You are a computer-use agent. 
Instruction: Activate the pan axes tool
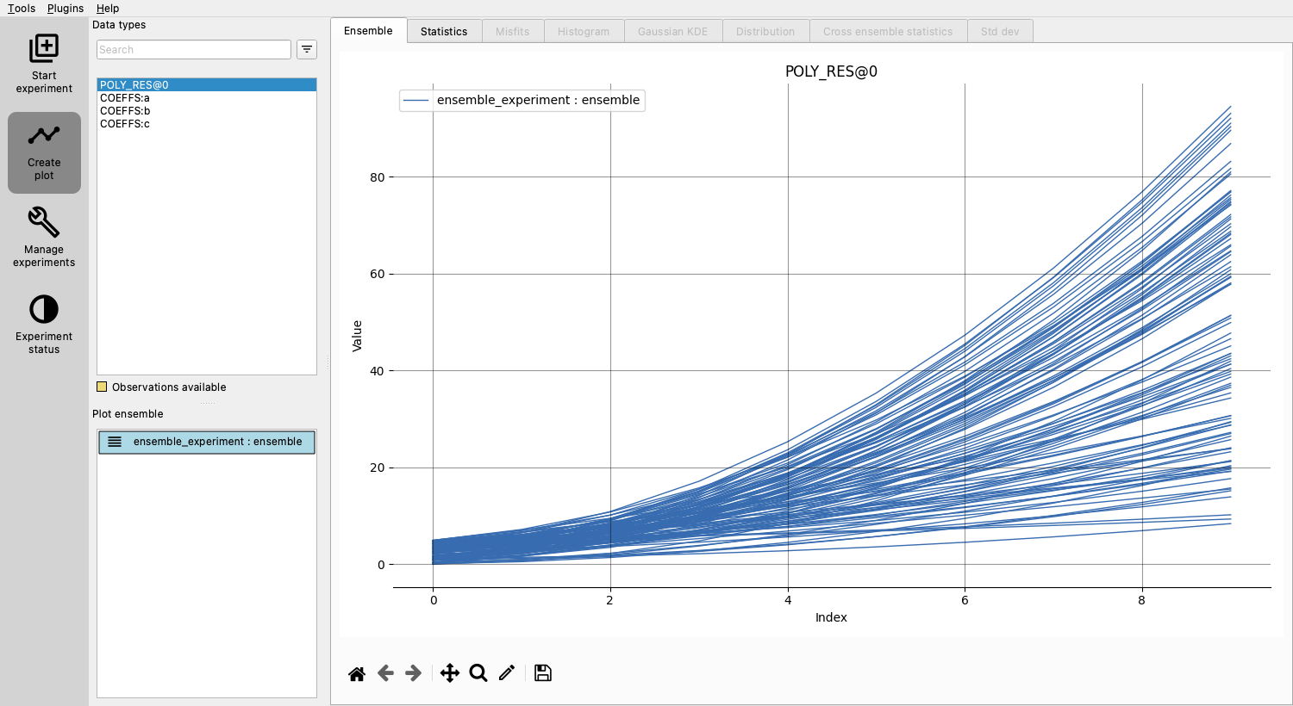click(450, 673)
